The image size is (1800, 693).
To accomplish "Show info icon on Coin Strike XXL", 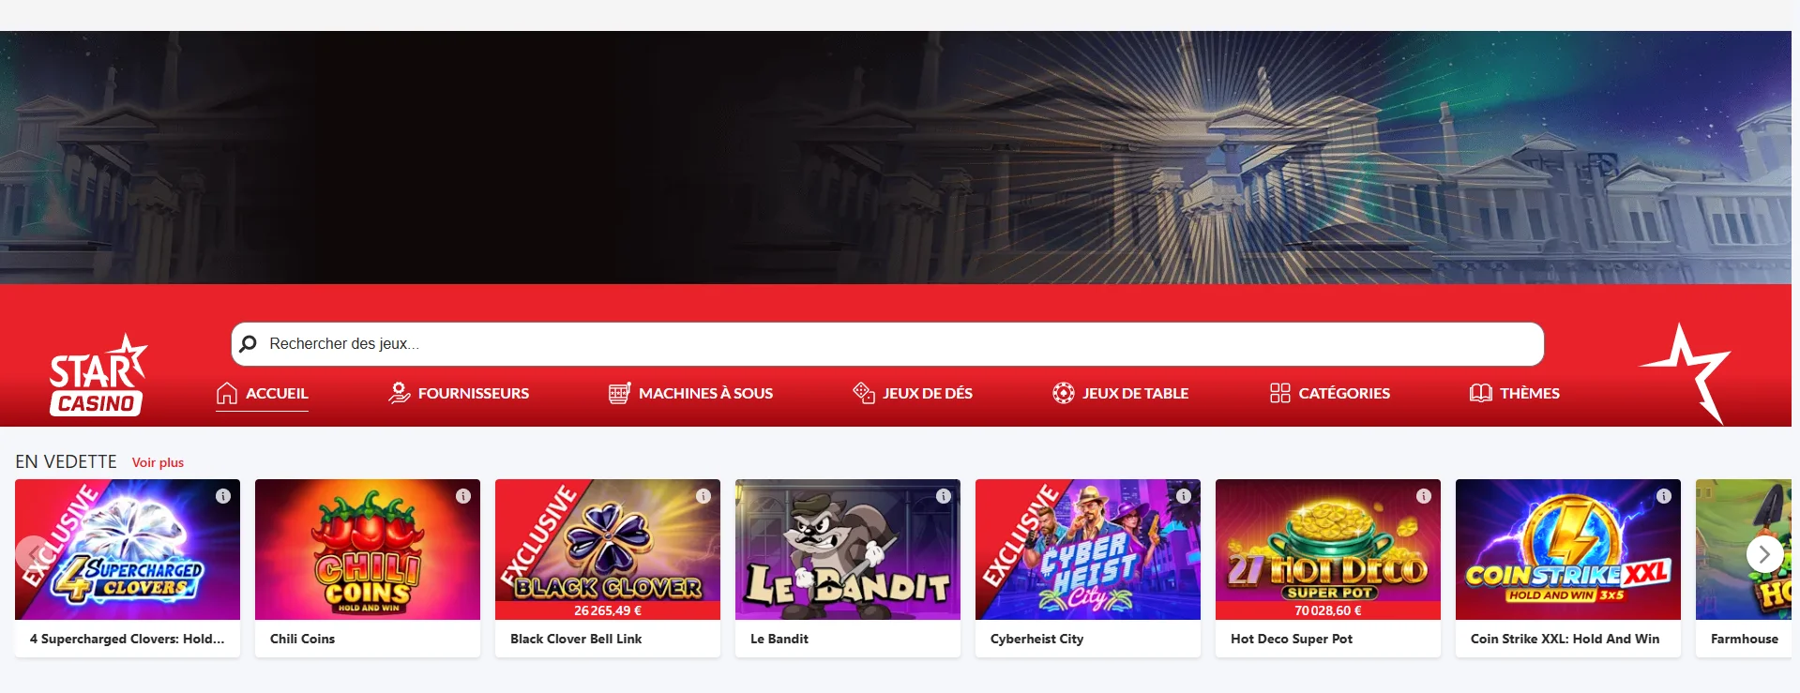I will tap(1664, 496).
